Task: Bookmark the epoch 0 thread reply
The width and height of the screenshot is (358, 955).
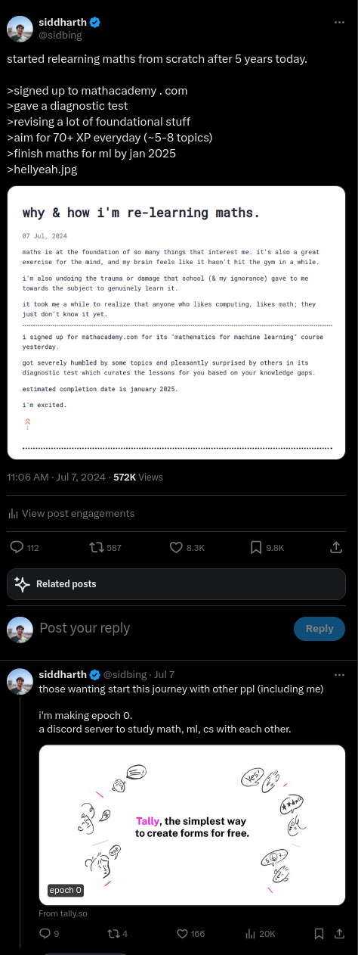Action: coord(319,934)
